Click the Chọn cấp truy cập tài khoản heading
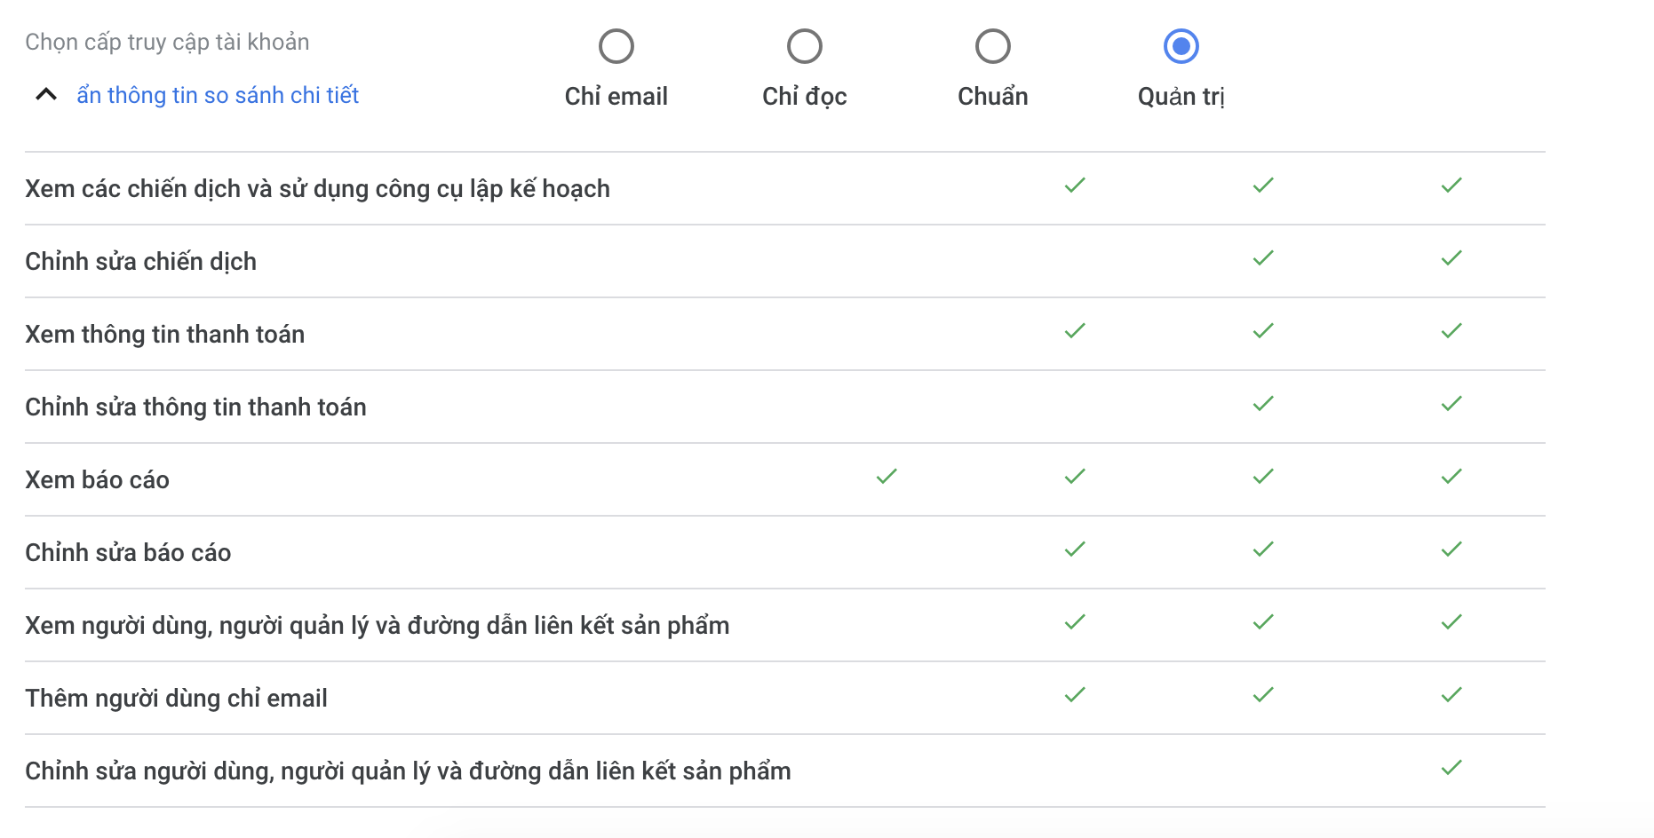This screenshot has height=838, width=1654. (167, 42)
